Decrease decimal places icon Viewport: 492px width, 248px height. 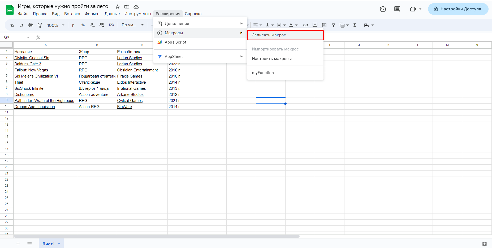tap(92, 25)
